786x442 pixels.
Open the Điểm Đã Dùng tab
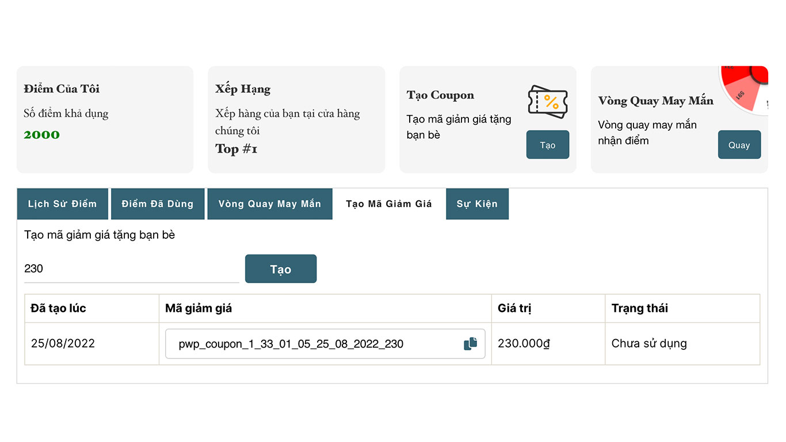click(158, 203)
